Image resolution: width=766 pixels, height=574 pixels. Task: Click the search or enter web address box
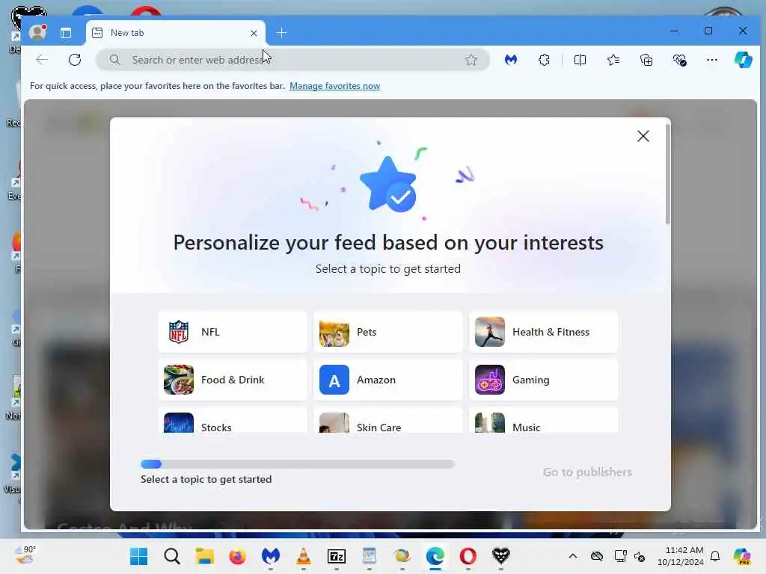click(293, 60)
